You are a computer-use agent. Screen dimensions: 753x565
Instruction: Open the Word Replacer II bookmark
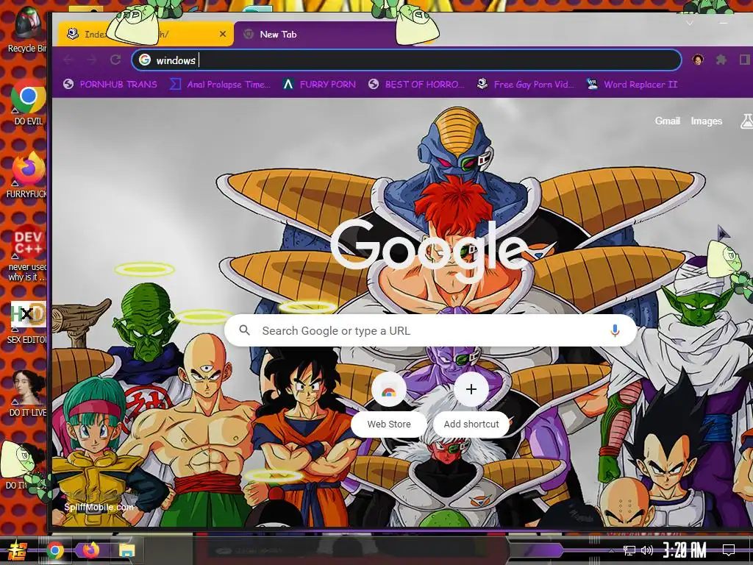click(x=632, y=85)
